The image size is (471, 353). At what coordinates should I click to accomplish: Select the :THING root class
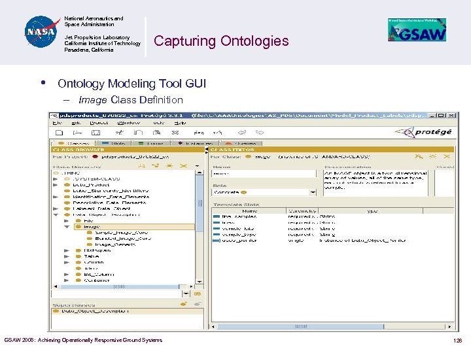[67, 173]
